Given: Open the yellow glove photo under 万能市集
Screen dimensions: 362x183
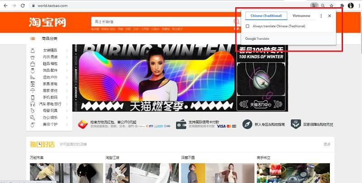Looking at the screenshot, I should point(42,173).
